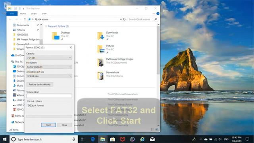The width and height of the screenshot is (254, 143).
Task: Open the View ribbon tab
Action: 44,14
